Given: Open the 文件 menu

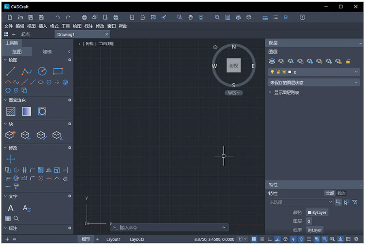Looking at the screenshot, I should 9,26.
